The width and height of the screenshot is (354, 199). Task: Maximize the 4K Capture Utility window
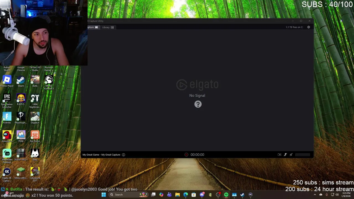coord(301,21)
